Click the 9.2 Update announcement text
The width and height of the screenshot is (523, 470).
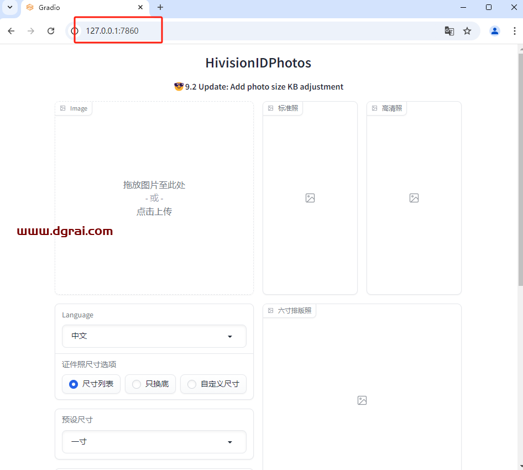pos(259,87)
